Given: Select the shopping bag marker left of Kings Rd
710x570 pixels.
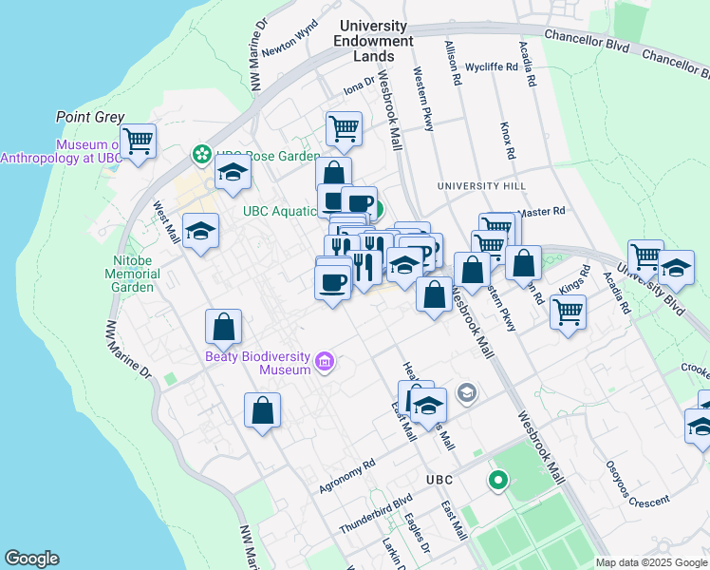Looking at the screenshot, I should tap(523, 264).
